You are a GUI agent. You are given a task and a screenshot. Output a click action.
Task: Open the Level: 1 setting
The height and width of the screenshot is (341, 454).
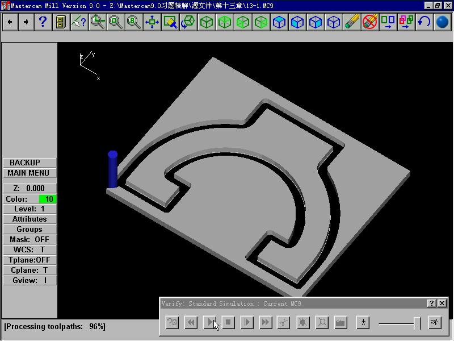pos(30,209)
